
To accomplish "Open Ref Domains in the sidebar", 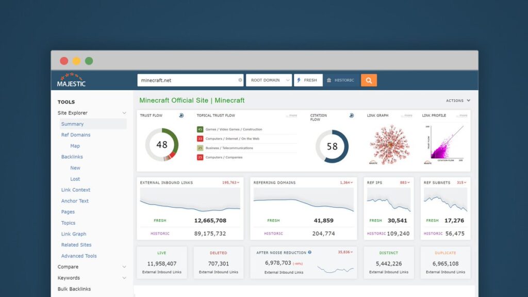I will point(76,135).
